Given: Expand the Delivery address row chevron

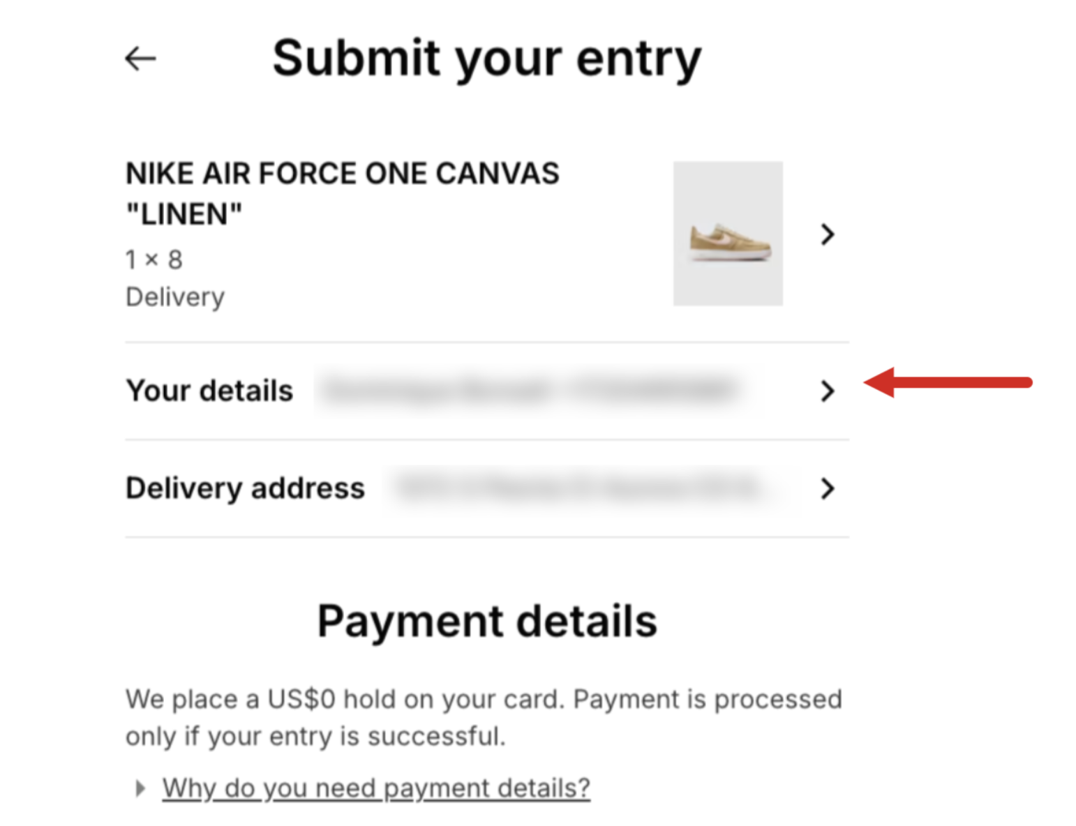Looking at the screenshot, I should pos(828,488).
